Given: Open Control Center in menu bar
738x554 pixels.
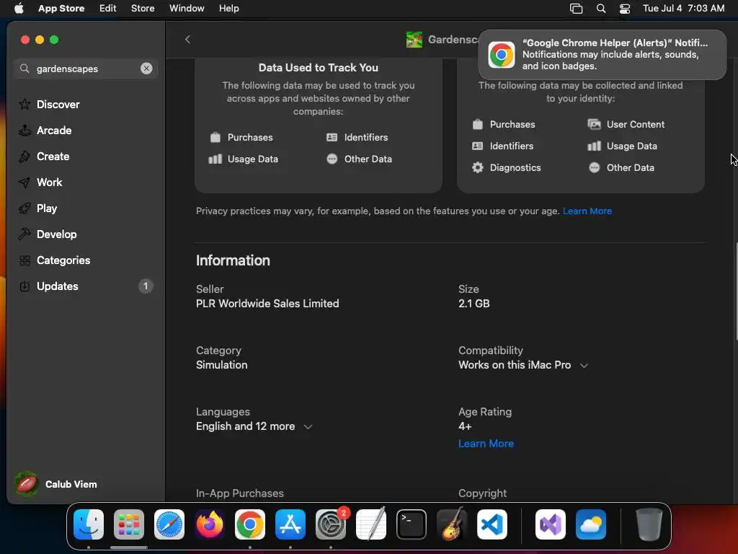Looking at the screenshot, I should click(625, 9).
